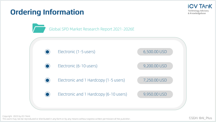Select the Electronic (1-5 users) radio button
The width and height of the screenshot is (216, 122).
coord(47,52)
